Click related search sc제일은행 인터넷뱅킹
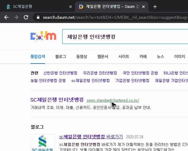 coord(90,80)
